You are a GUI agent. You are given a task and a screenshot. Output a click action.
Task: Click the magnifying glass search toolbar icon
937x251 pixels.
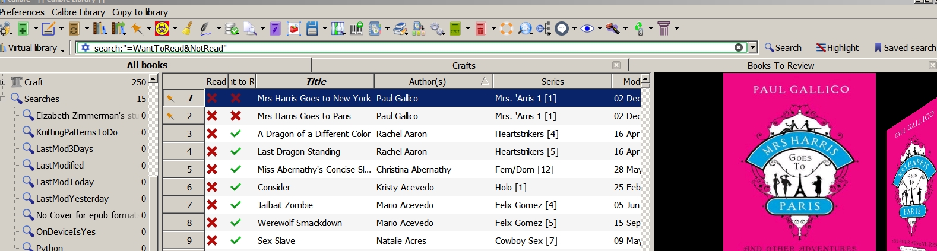click(x=525, y=28)
